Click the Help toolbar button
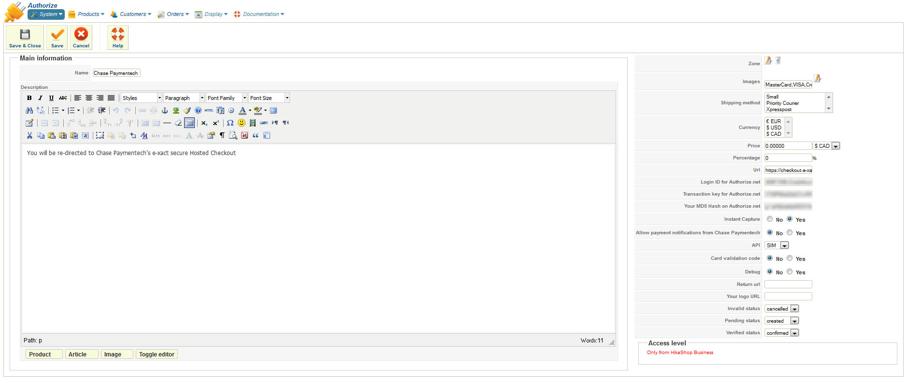This screenshot has height=383, width=907. pyautogui.click(x=118, y=38)
